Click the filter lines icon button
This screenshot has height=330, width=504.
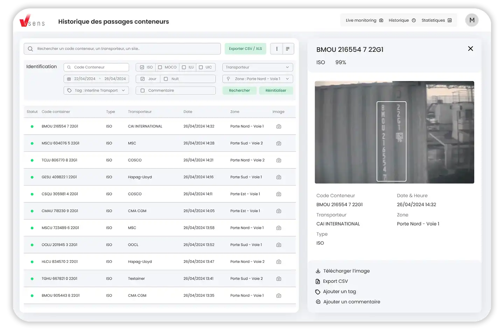point(288,49)
